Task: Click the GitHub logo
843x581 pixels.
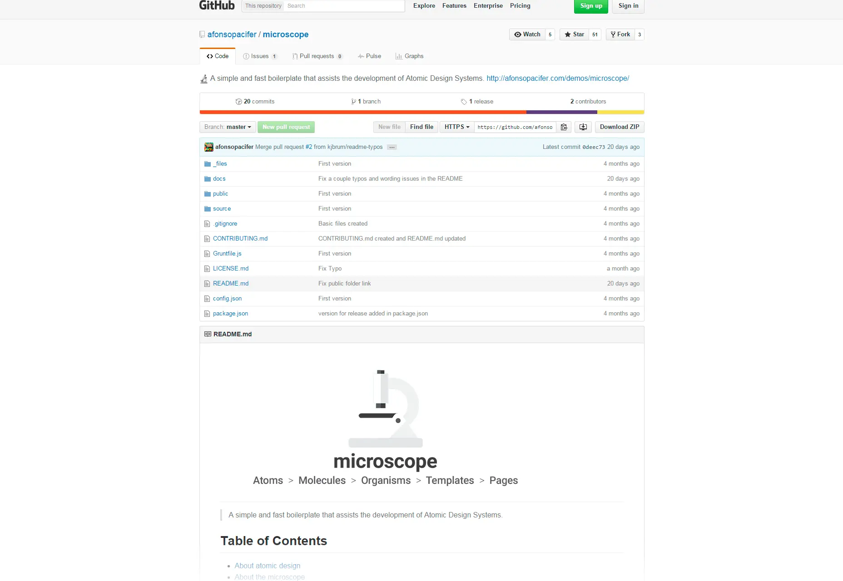Action: pyautogui.click(x=217, y=5)
